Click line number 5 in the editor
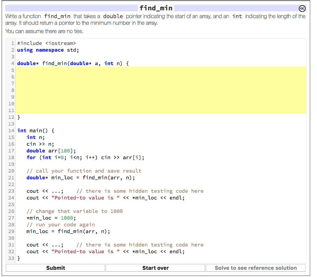The image size is (317, 277). (x=12, y=70)
